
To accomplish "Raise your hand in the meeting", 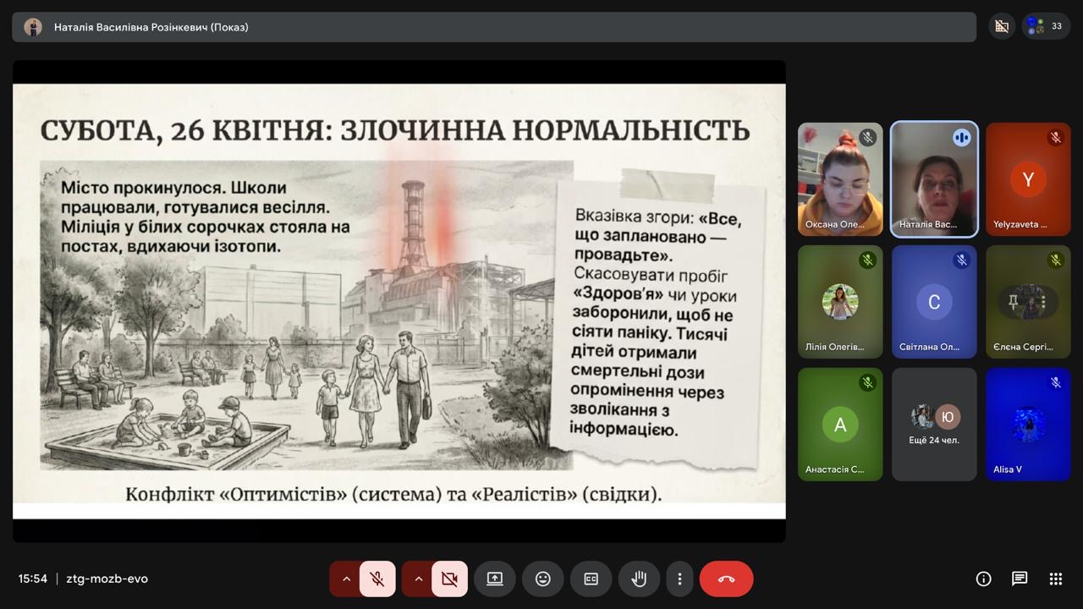I will 639,579.
